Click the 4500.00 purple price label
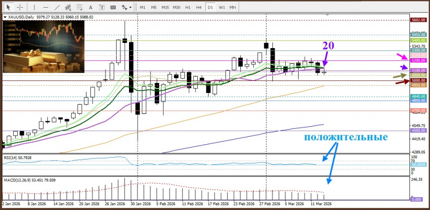 tap(419, 130)
